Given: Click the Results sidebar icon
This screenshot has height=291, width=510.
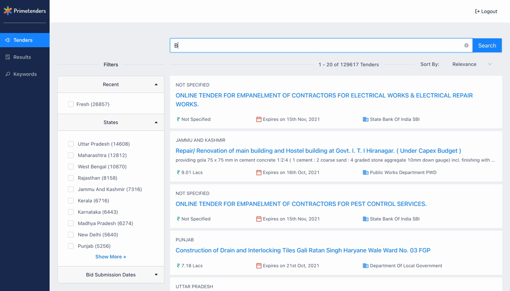Looking at the screenshot, I should point(8,57).
